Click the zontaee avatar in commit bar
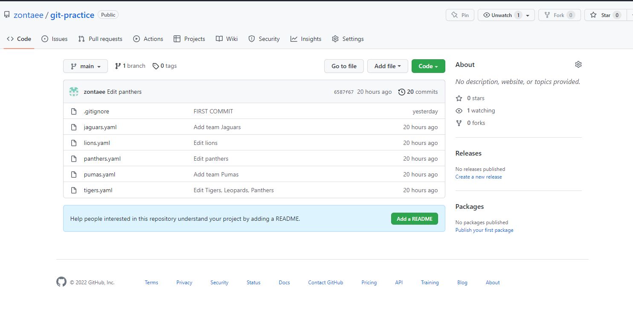The height and width of the screenshot is (332, 633). tap(74, 92)
